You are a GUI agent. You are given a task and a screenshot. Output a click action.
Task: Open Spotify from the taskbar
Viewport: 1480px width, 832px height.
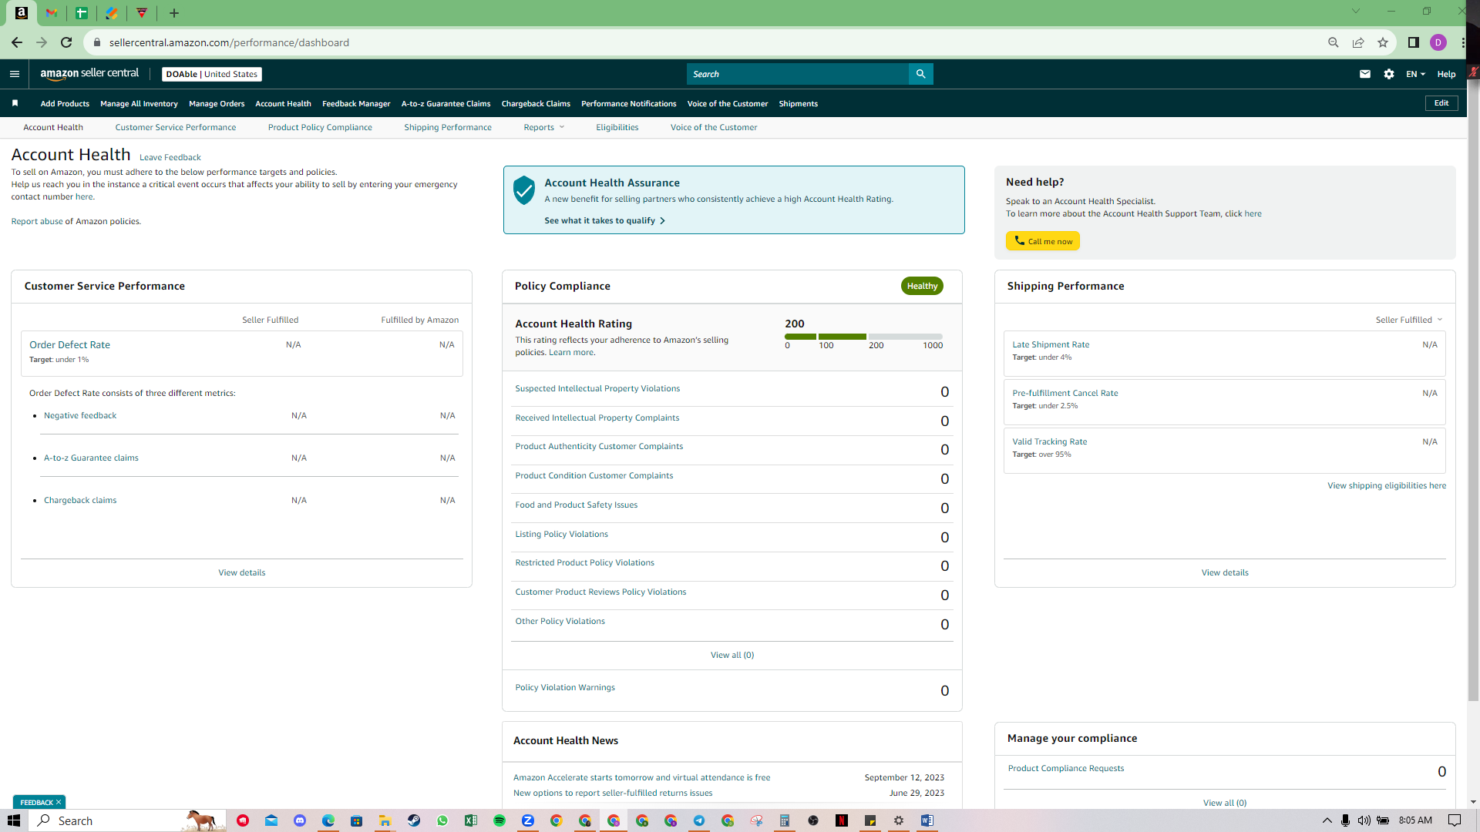coord(499,820)
